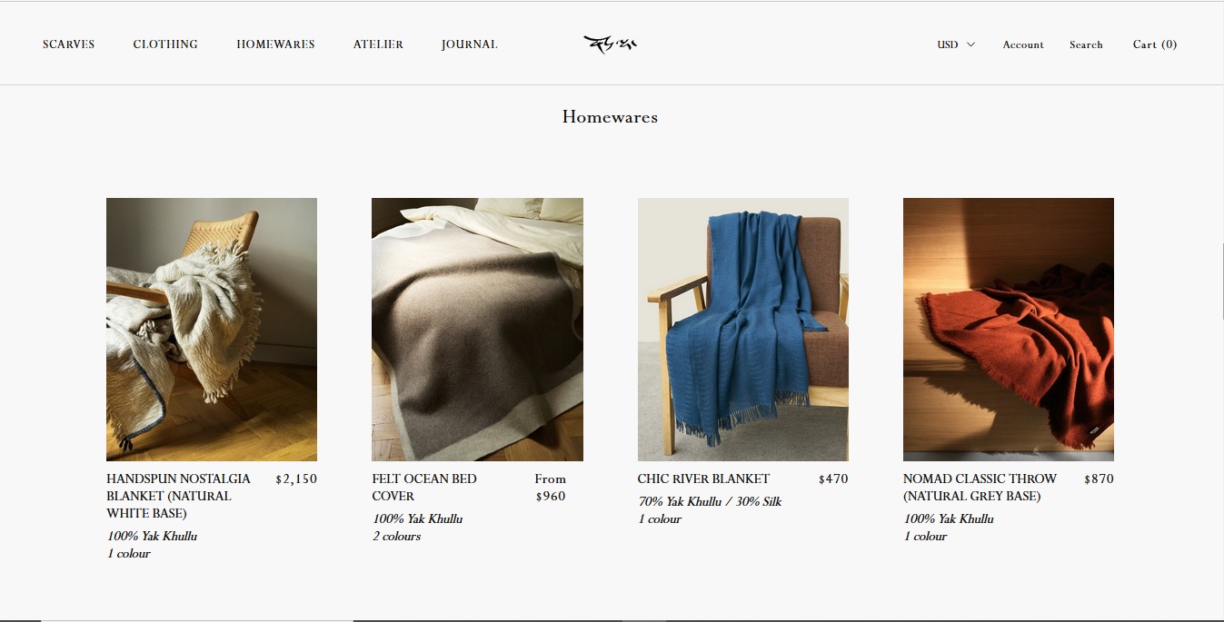Click Felt Ocean Bed Cover title

tap(424, 488)
